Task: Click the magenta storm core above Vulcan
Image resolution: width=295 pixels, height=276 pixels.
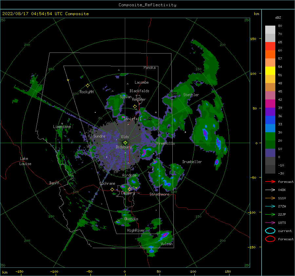Action: click(x=165, y=235)
